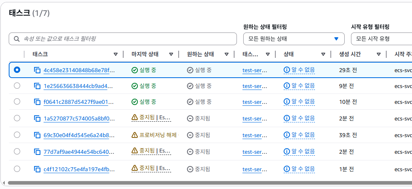Copy task ID c4f12102c75e4fa197e4fb icon
Screen dimensions: 412x189
pos(37,169)
